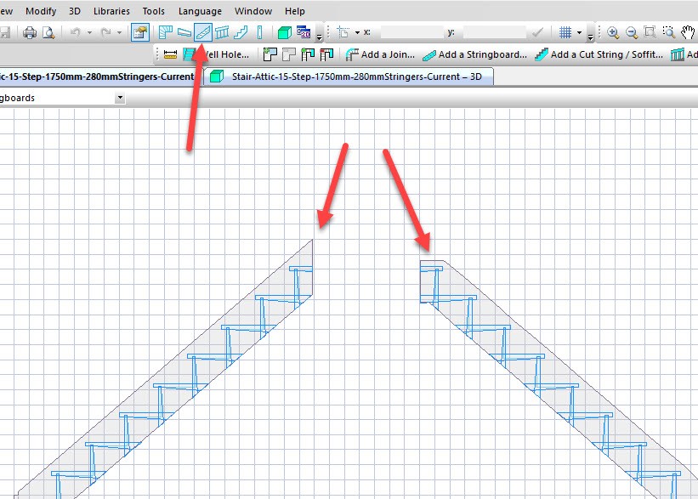Click the x coordinate input field
The height and width of the screenshot is (499, 698).
click(x=412, y=32)
